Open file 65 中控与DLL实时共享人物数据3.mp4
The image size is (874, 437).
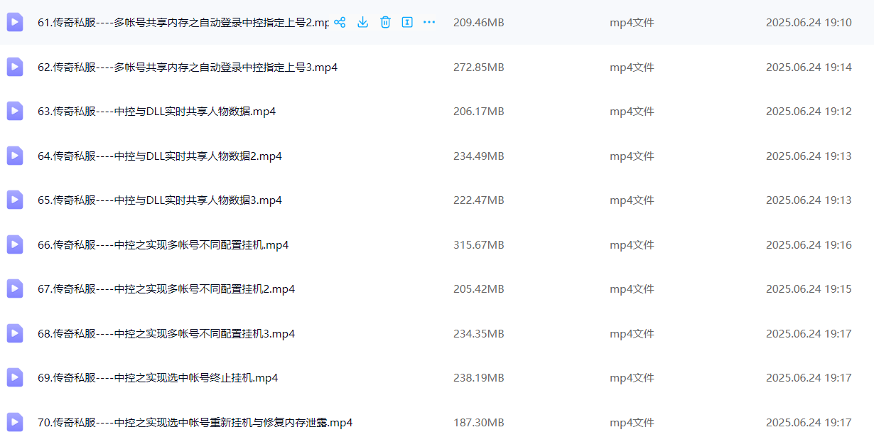160,200
